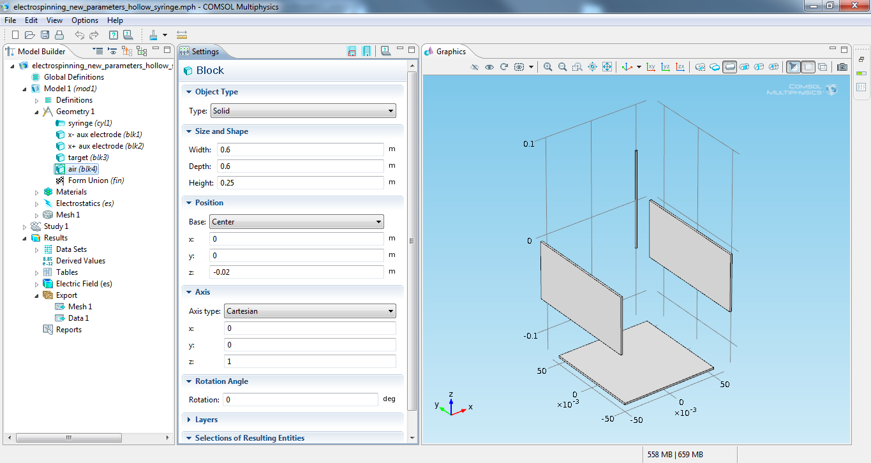Click the Zoom In magnifier icon
The width and height of the screenshot is (871, 463).
click(547, 67)
